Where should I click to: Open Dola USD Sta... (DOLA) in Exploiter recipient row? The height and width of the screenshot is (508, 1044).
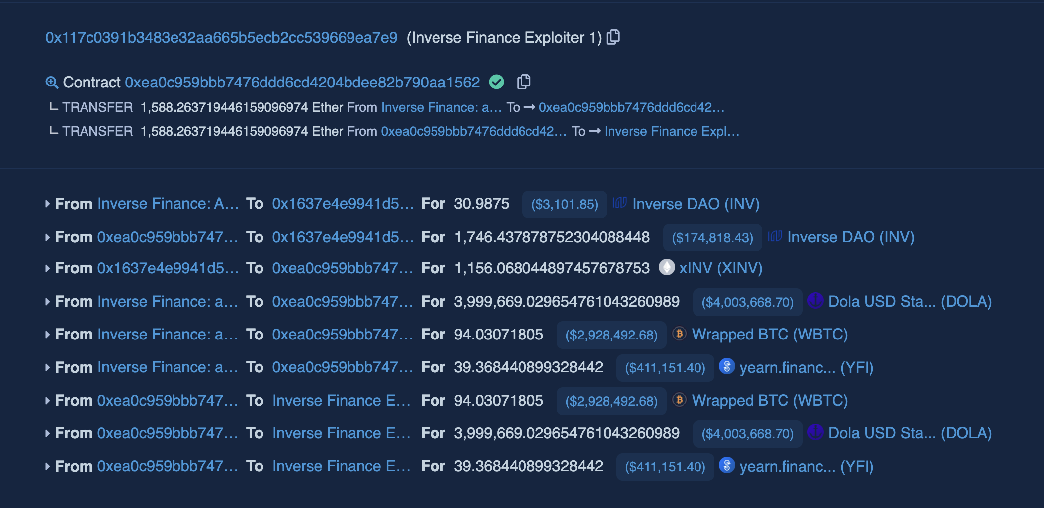click(x=910, y=433)
